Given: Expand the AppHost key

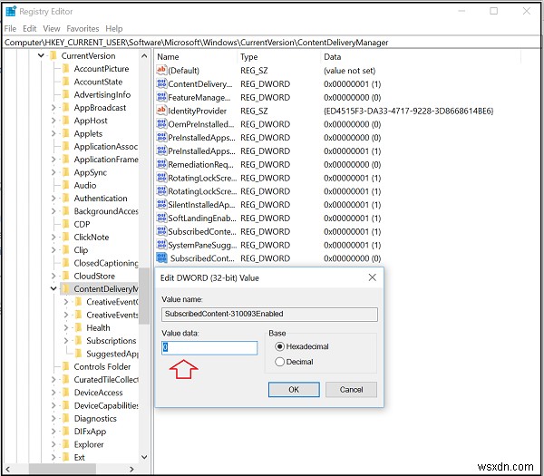Looking at the screenshot, I should (x=53, y=121).
